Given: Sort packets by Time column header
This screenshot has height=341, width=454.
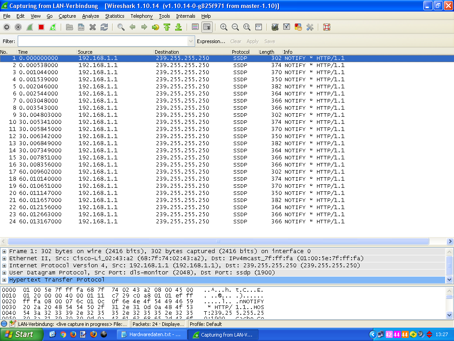Looking at the screenshot, I should click(46, 52).
